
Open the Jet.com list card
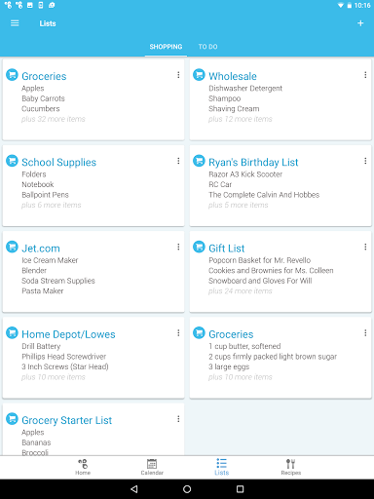tap(93, 272)
